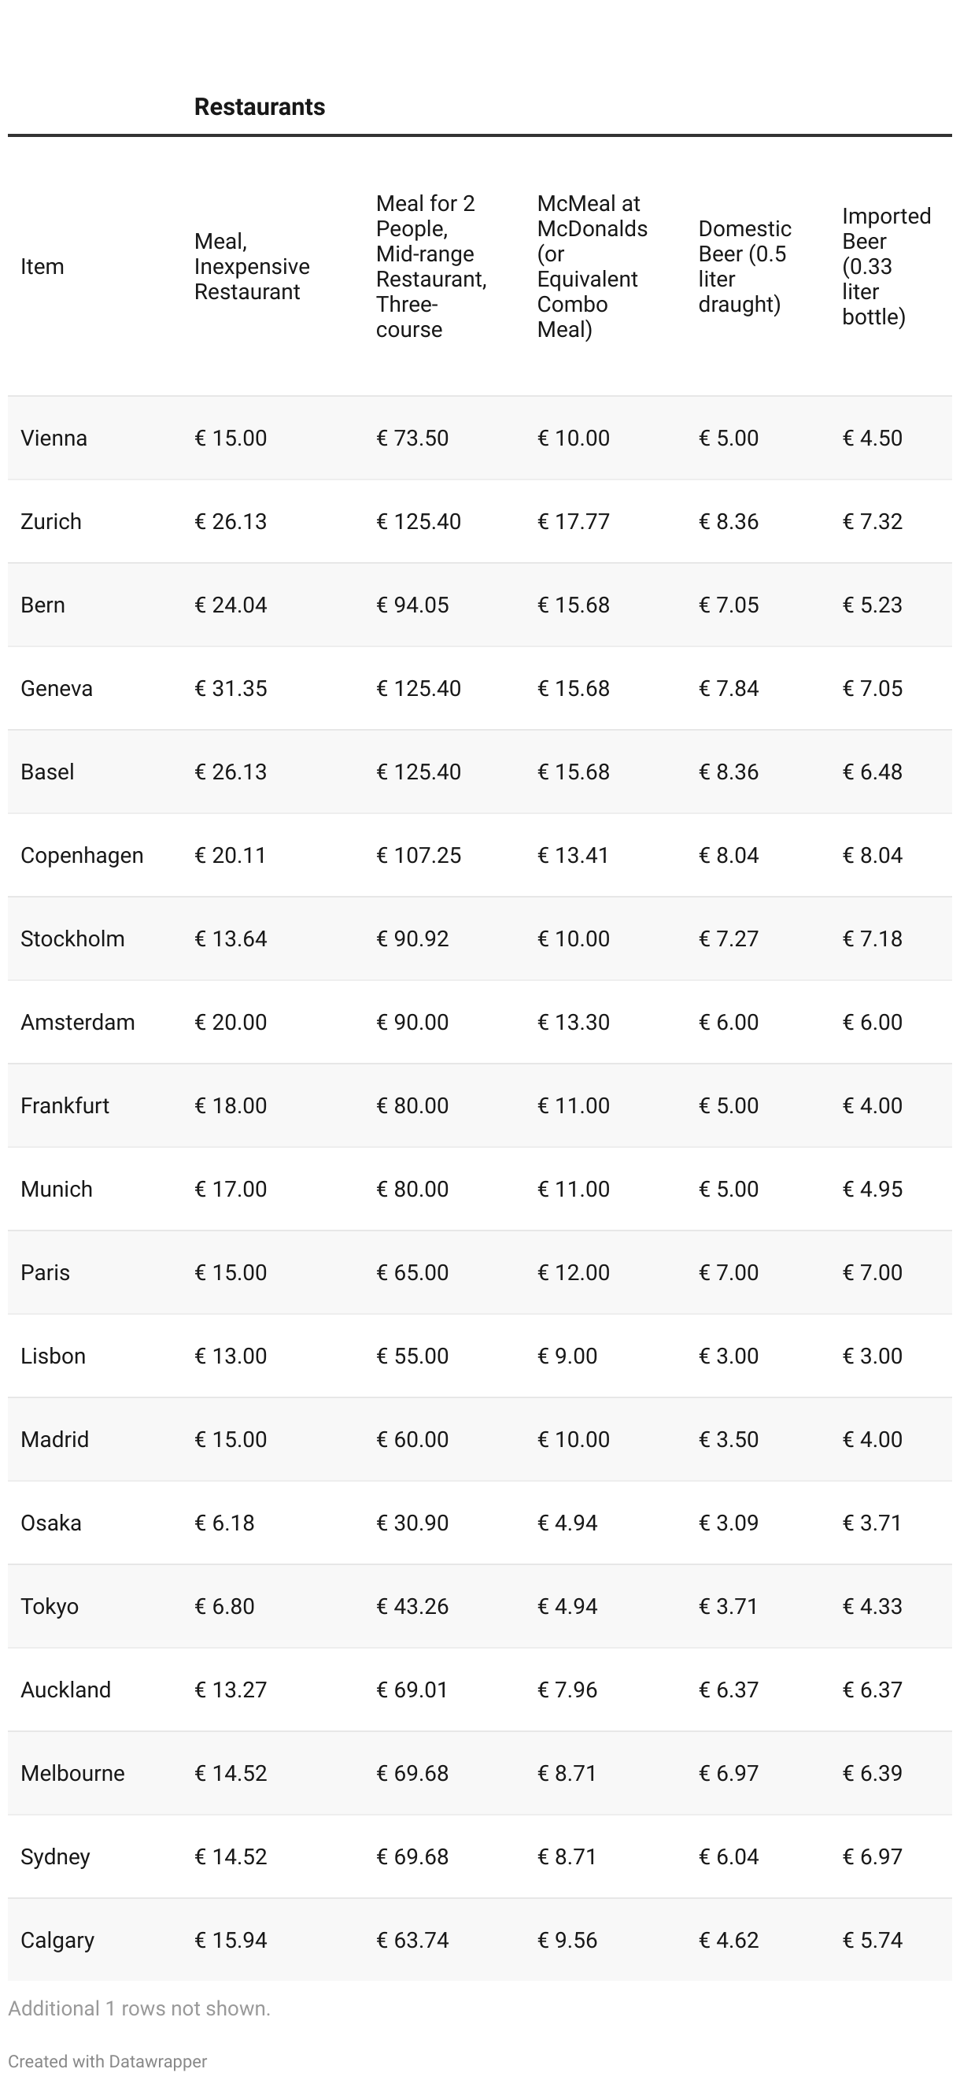Click Paris McMeal price € 12.00
960x2080 pixels.
(574, 1272)
